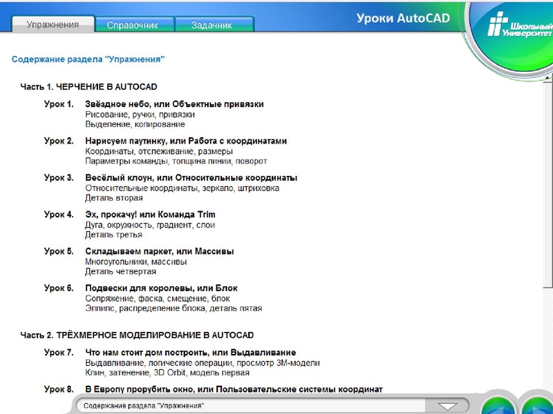Open lesson 'Звёздное небо, или Объектные привязки'
This screenshot has width=553, height=414.
click(174, 104)
